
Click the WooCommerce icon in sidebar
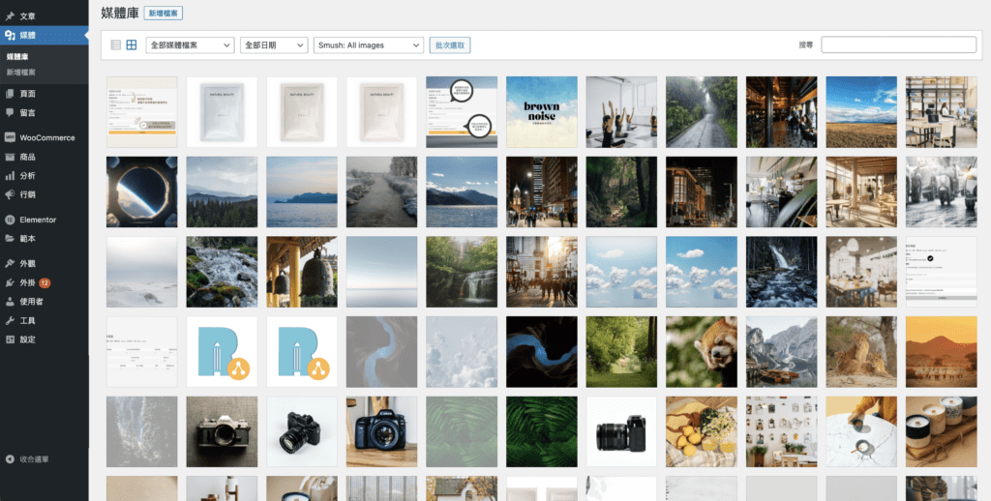tap(10, 137)
